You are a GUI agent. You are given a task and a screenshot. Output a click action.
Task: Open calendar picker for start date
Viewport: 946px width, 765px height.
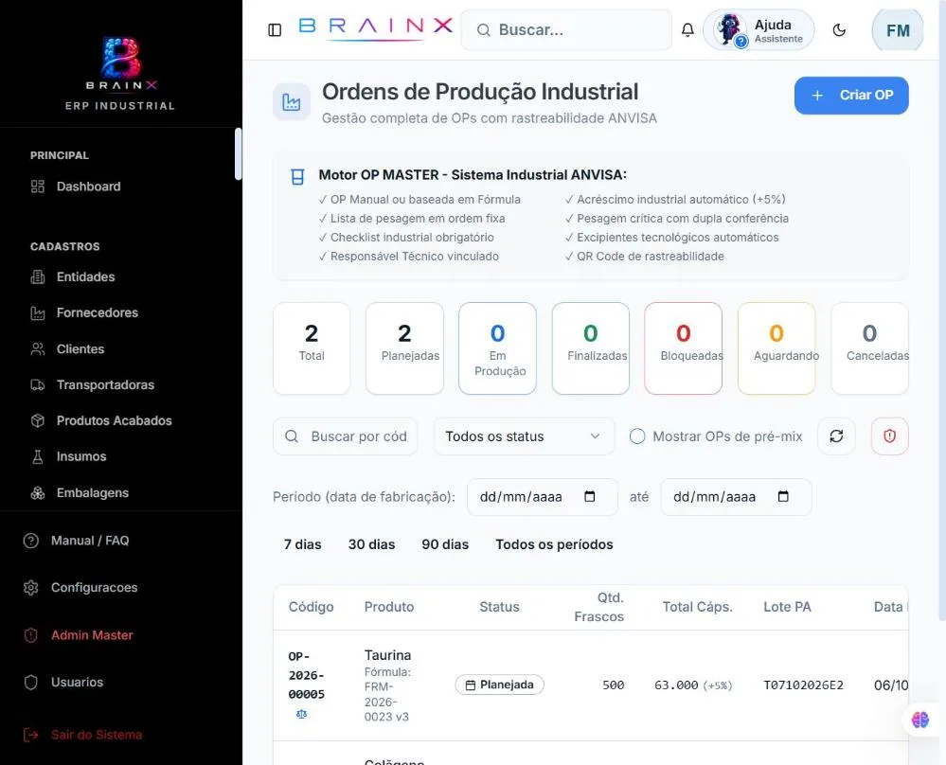pyautogui.click(x=589, y=496)
